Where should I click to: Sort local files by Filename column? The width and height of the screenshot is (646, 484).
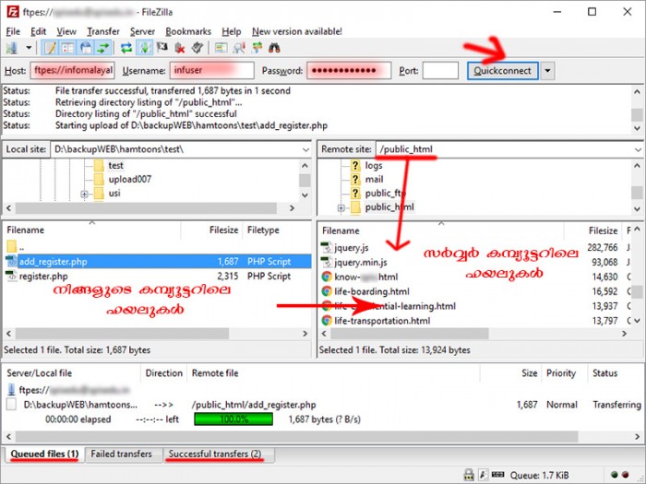(x=26, y=230)
